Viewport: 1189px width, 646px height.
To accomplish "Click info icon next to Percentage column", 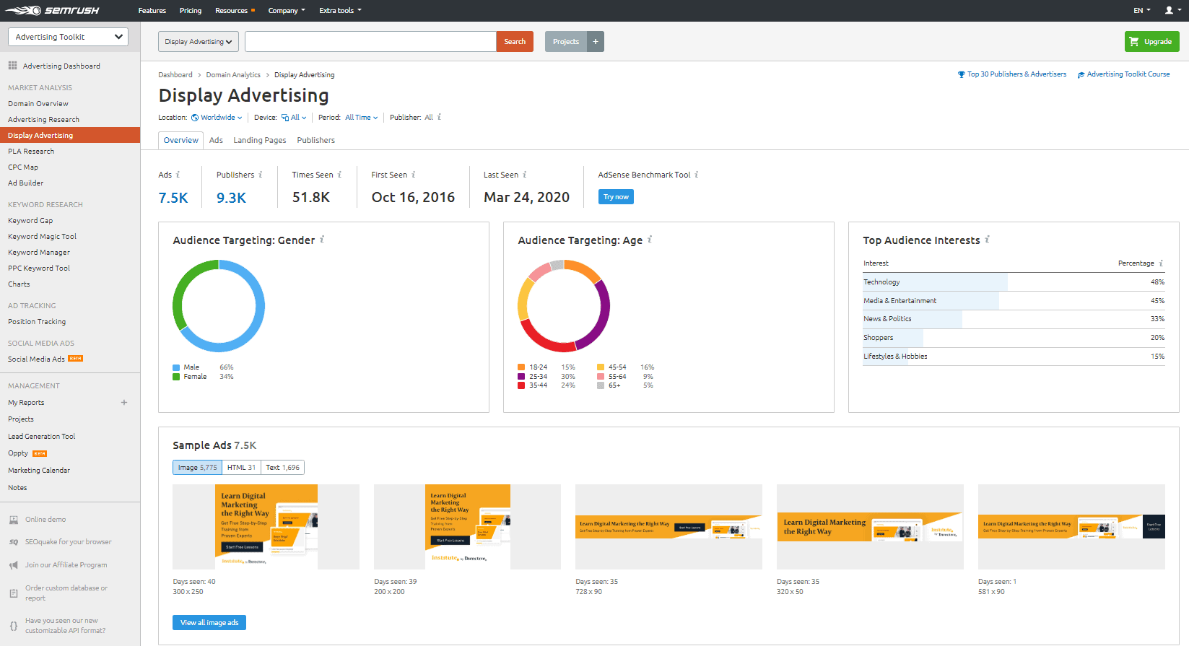I will click(1161, 263).
